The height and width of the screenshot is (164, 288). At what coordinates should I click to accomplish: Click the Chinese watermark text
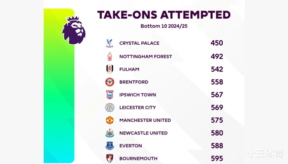pos(265,153)
